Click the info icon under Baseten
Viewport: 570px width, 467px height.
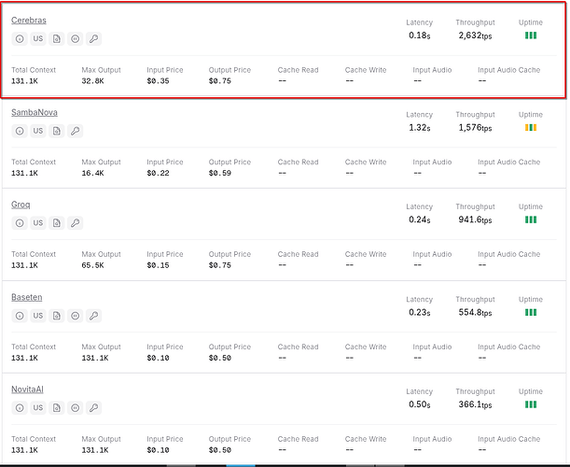click(20, 316)
